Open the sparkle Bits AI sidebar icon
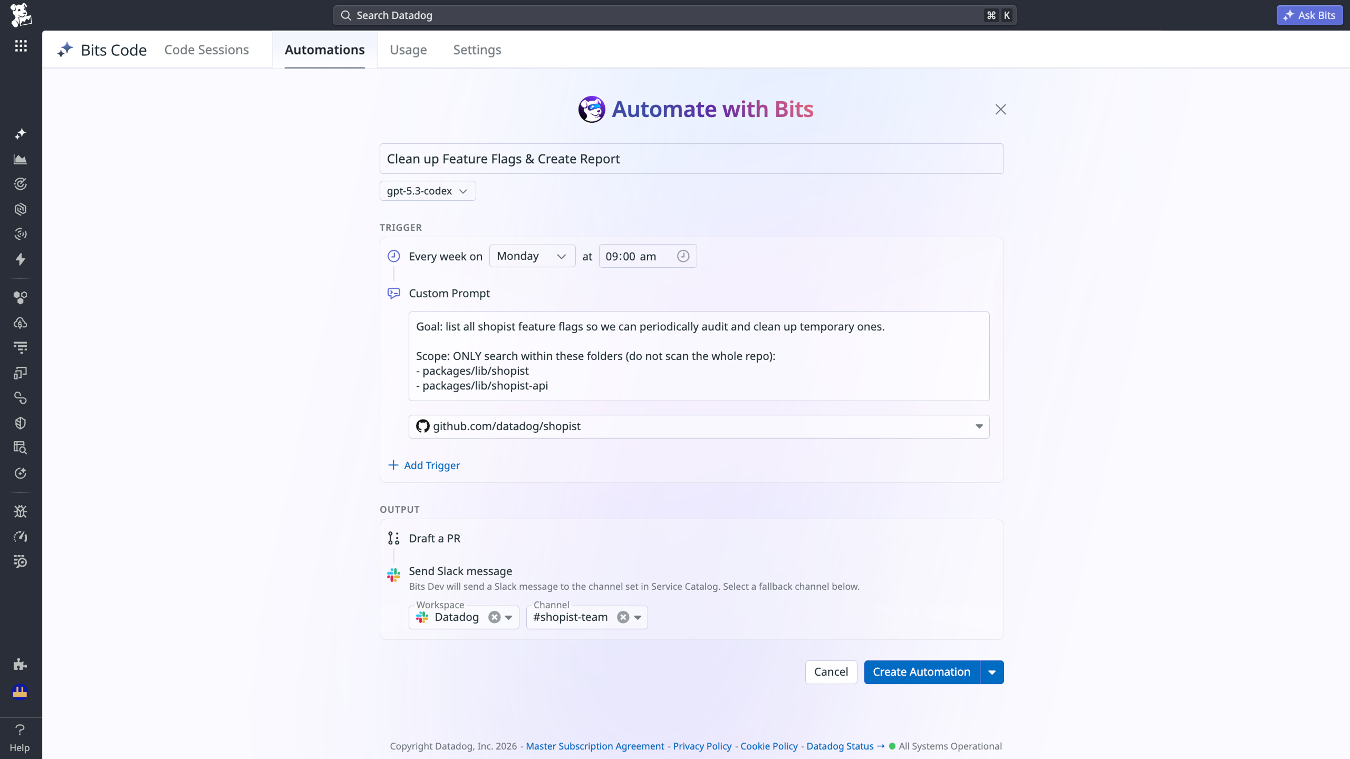The width and height of the screenshot is (1350, 759). [21, 134]
